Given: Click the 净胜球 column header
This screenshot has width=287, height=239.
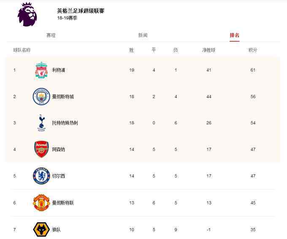Looking at the screenshot, I should pyautogui.click(x=209, y=50).
